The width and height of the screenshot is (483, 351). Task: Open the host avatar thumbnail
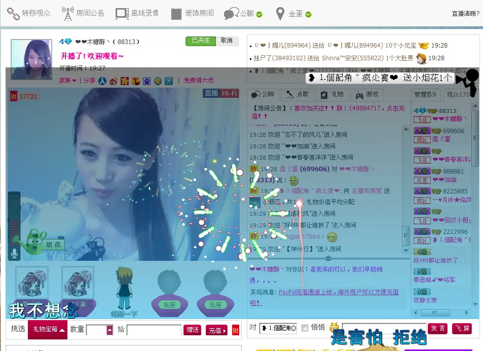31,59
